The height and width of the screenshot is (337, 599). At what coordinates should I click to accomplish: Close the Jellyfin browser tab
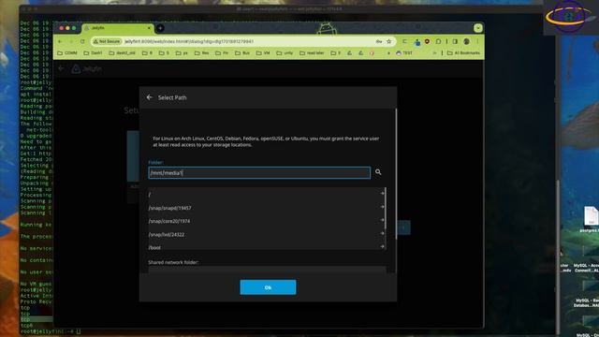tap(149, 28)
